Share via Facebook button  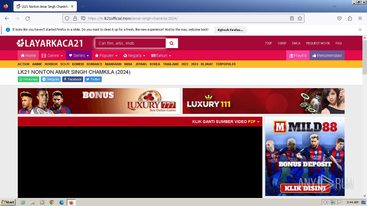[x=73, y=79]
